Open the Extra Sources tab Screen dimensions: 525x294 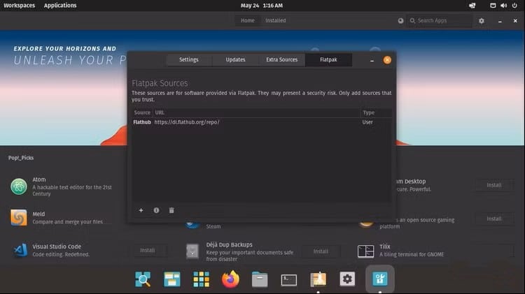point(281,59)
